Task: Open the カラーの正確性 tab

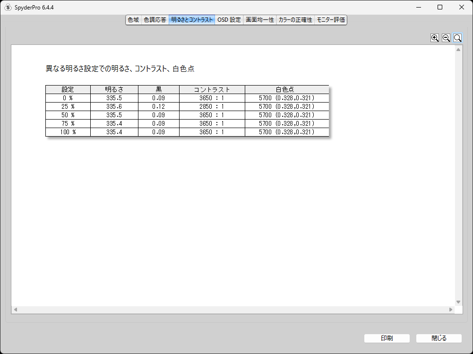Action: [295, 20]
